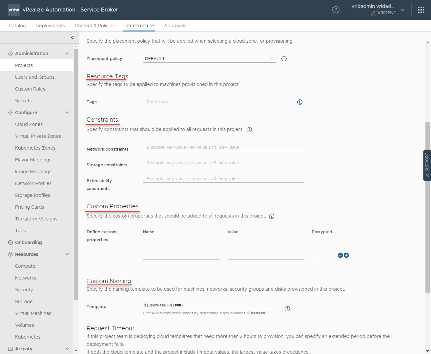
Task: Focus the naming Template field
Action: coord(209,305)
